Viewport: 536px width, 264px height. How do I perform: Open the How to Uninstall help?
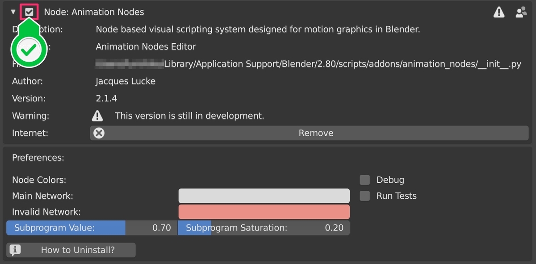point(71,250)
